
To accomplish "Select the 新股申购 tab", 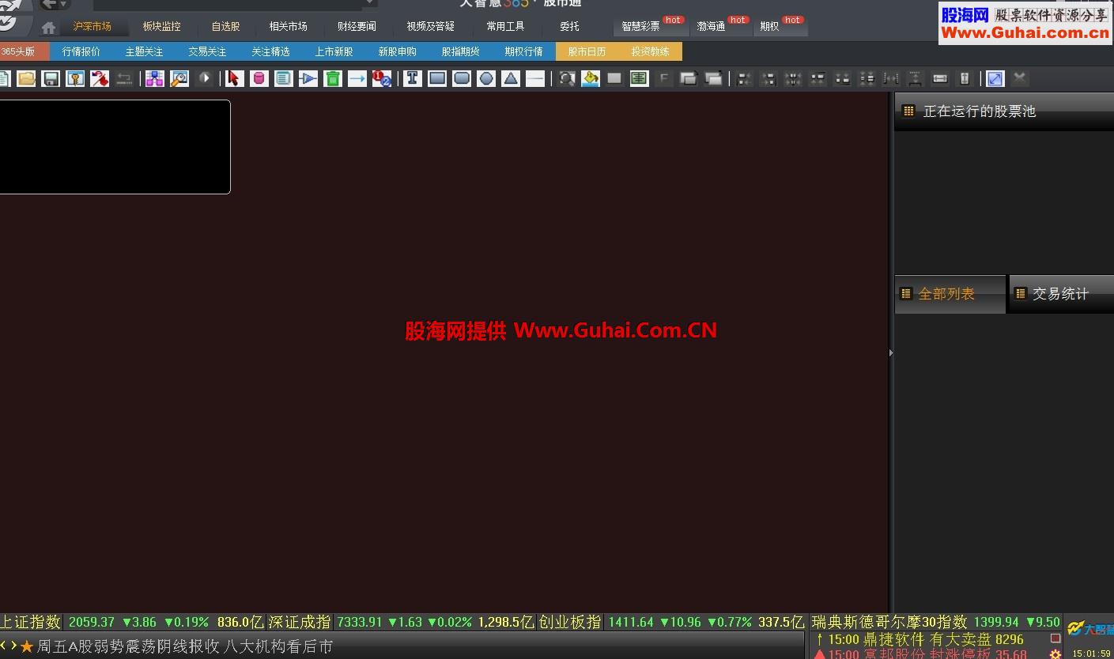I will click(398, 51).
